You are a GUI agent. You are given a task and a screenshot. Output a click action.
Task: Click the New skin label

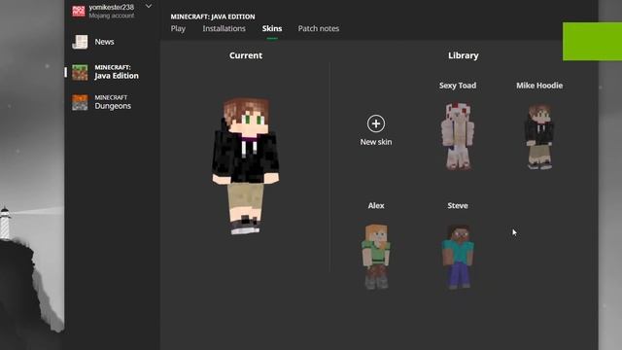pyautogui.click(x=376, y=142)
